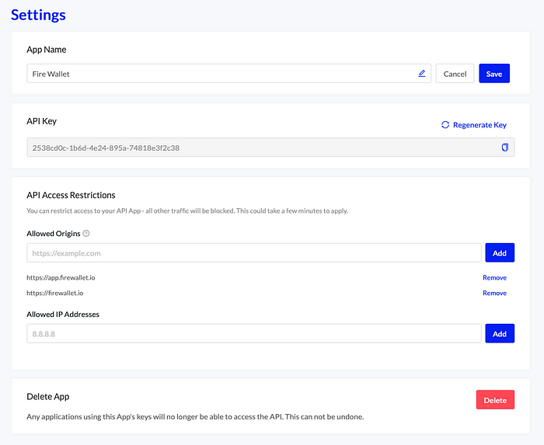Image resolution: width=544 pixels, height=445 pixels.
Task: Remove the https://app.firewallet.io origin
Action: pyautogui.click(x=494, y=277)
